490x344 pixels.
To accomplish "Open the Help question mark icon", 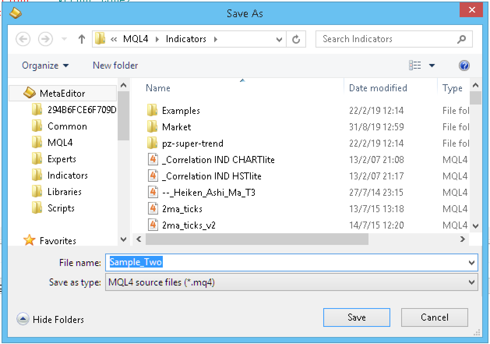I will 464,66.
